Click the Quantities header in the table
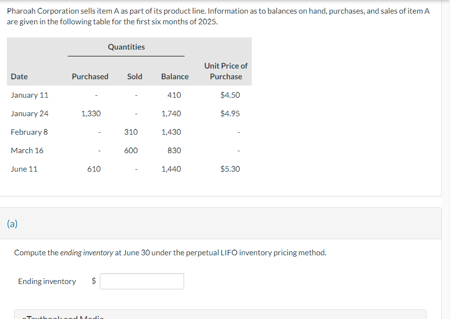This screenshot has width=450, height=319. tap(126, 47)
